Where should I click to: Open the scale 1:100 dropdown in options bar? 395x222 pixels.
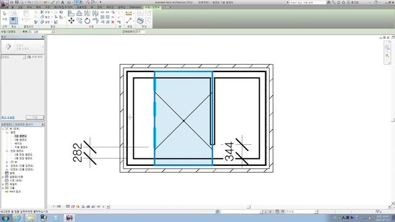coord(52,31)
